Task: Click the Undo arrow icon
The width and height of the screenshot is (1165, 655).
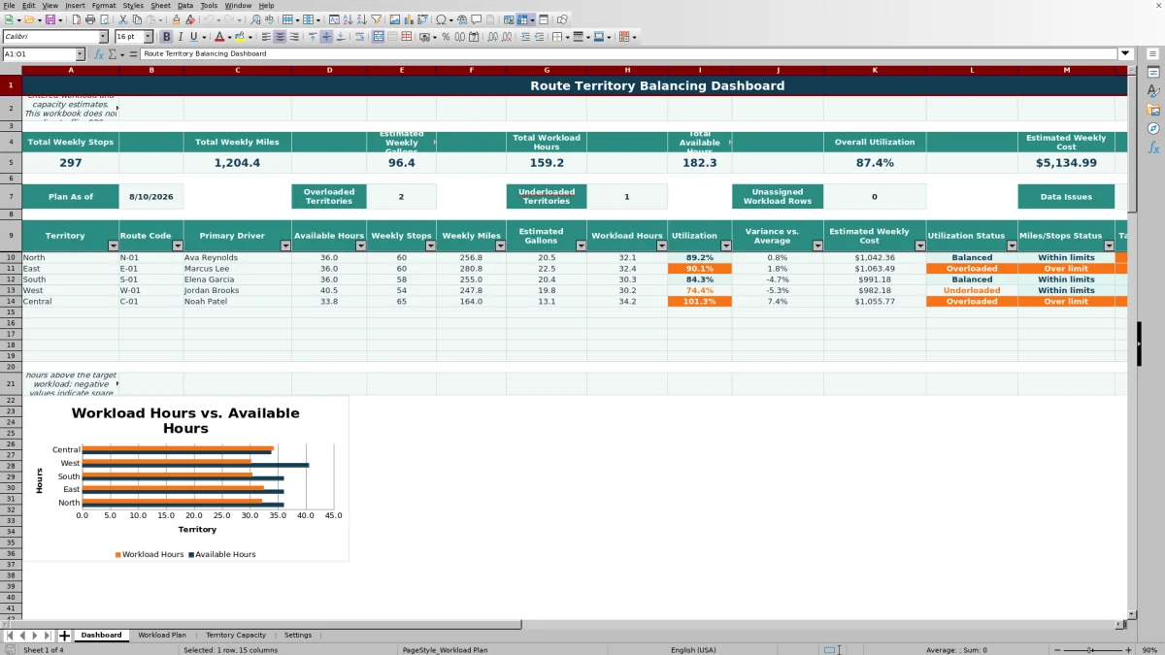Action: [209, 19]
